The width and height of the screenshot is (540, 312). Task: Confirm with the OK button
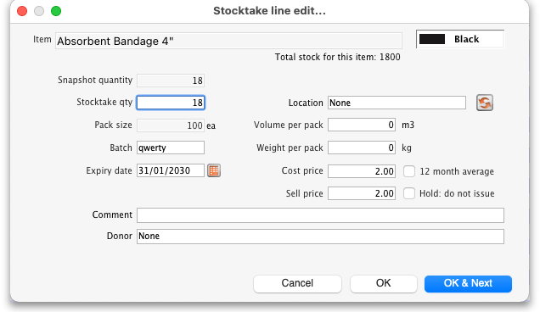[383, 283]
